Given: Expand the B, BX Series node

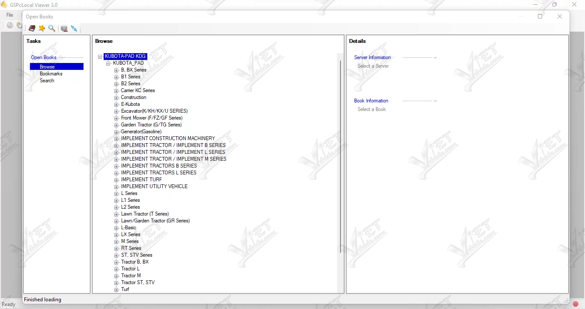Looking at the screenshot, I should point(116,70).
